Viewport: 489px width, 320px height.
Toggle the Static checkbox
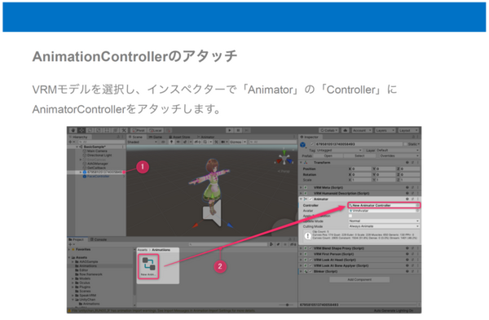[405, 144]
